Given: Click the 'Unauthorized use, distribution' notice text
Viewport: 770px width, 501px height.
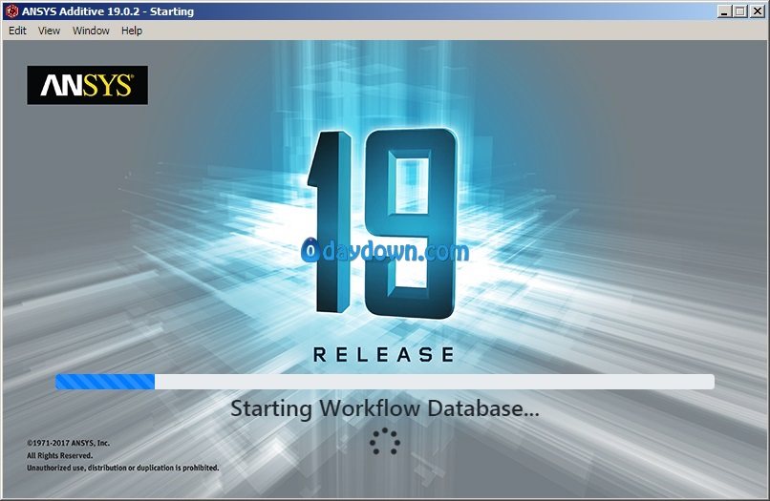Looking at the screenshot, I should [x=123, y=468].
